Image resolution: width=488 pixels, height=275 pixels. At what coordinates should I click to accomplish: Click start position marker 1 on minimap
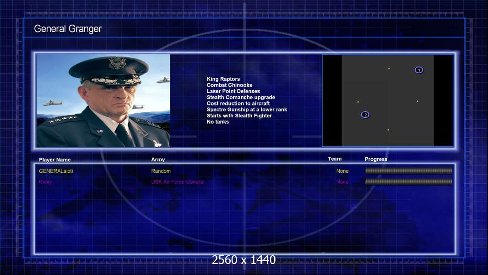pos(419,70)
